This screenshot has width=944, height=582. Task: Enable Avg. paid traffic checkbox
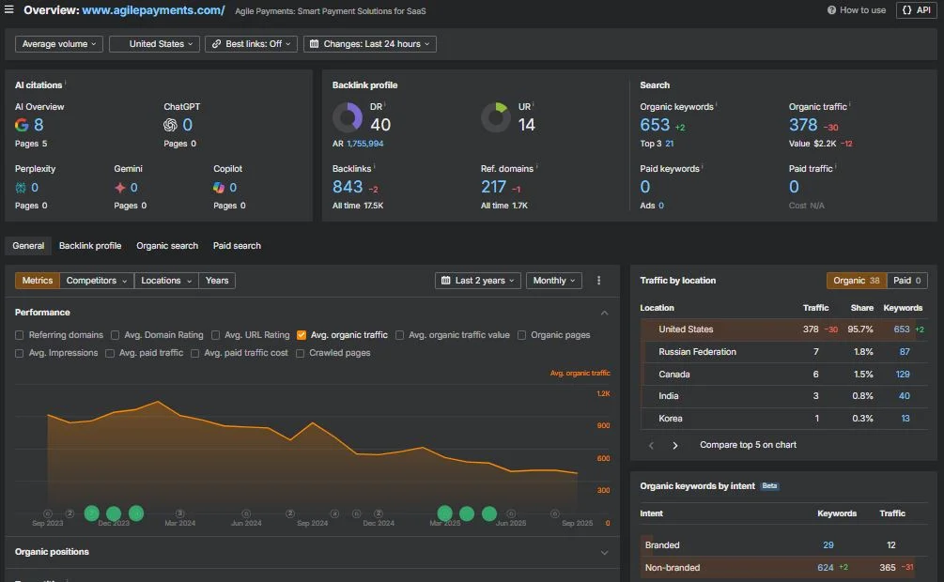point(110,353)
